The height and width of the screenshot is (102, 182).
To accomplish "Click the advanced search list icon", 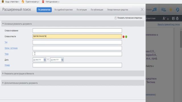I will point(155,10).
